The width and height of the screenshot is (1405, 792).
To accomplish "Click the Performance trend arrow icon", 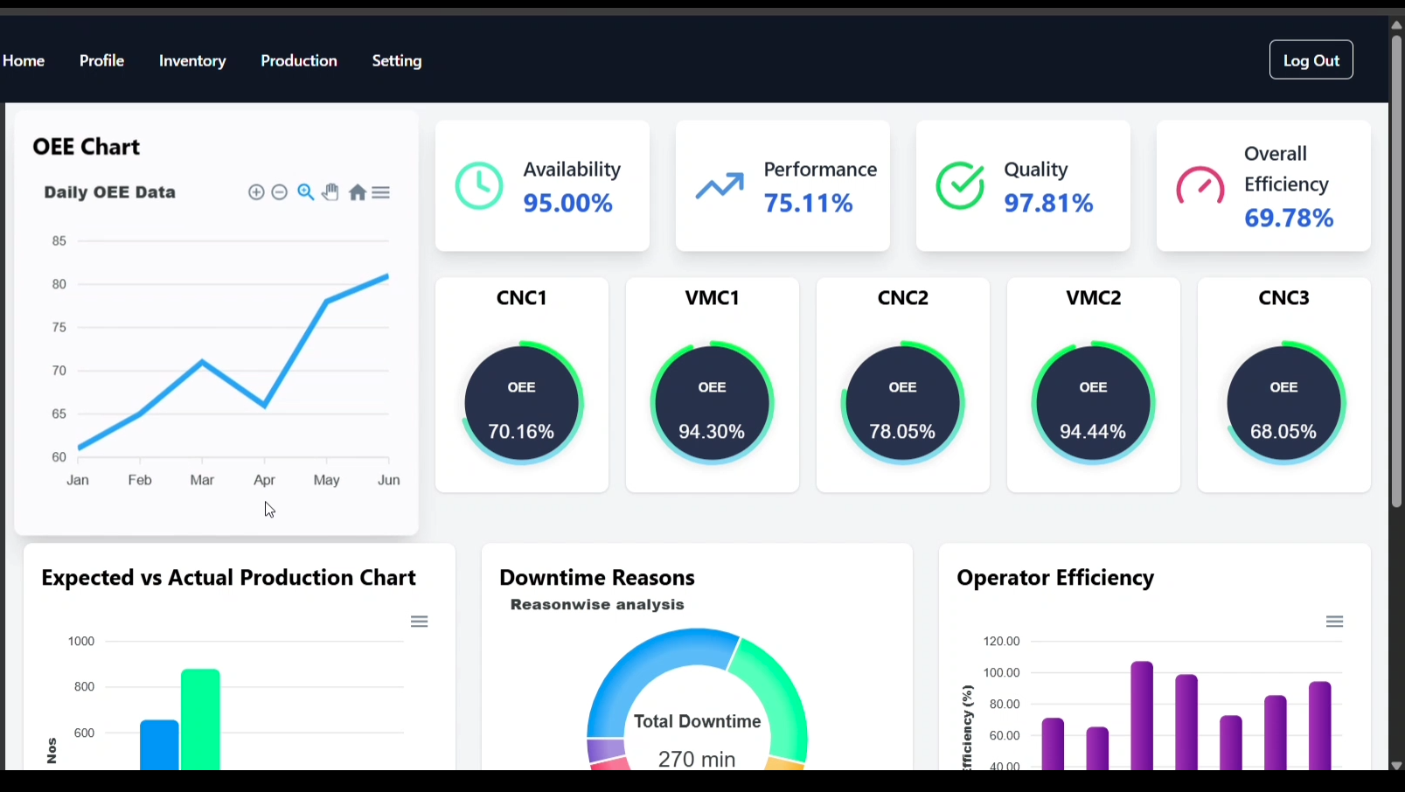I will pos(720,186).
